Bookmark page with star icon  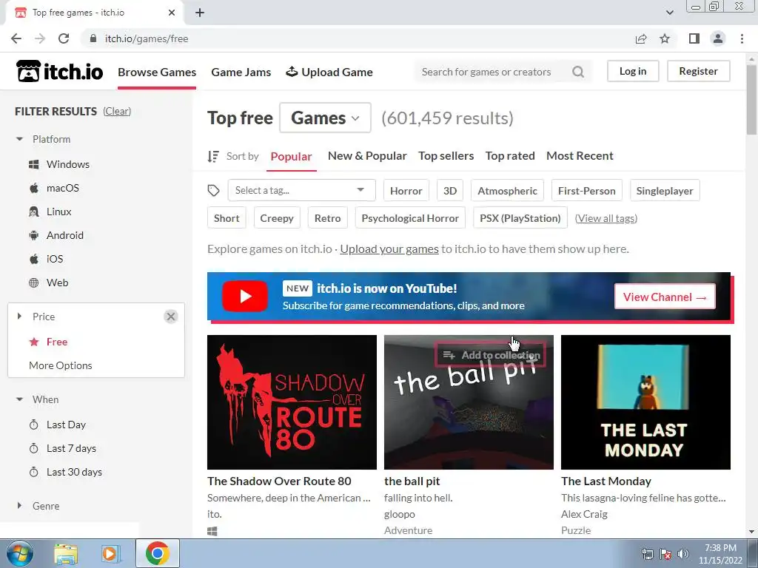pyautogui.click(x=665, y=38)
